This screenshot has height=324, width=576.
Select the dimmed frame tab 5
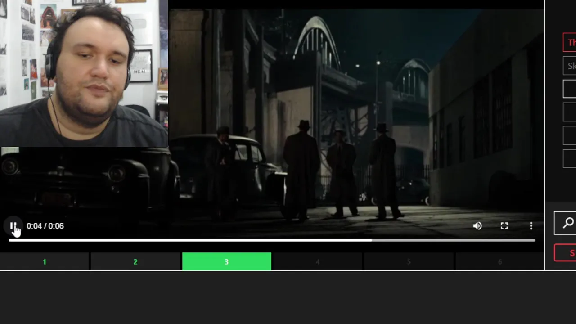409,261
